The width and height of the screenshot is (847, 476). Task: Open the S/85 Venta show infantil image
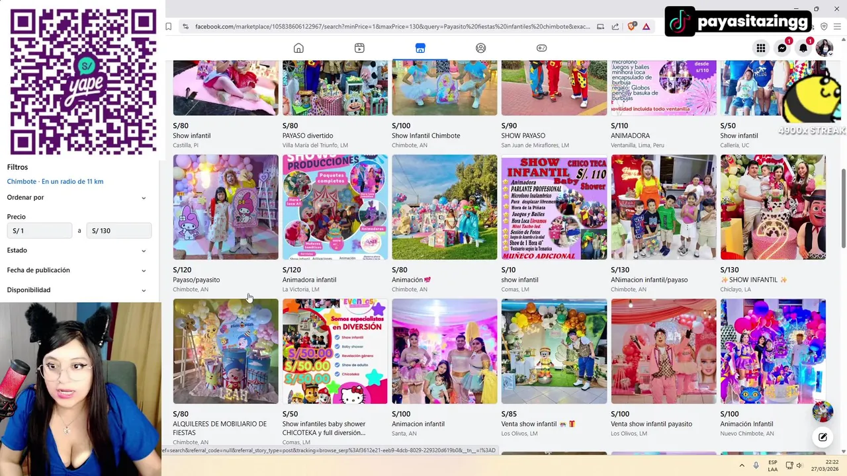(x=554, y=351)
